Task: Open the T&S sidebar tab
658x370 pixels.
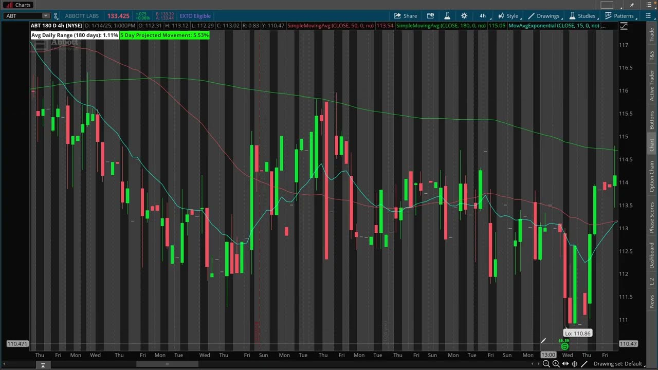Action: 652,55
